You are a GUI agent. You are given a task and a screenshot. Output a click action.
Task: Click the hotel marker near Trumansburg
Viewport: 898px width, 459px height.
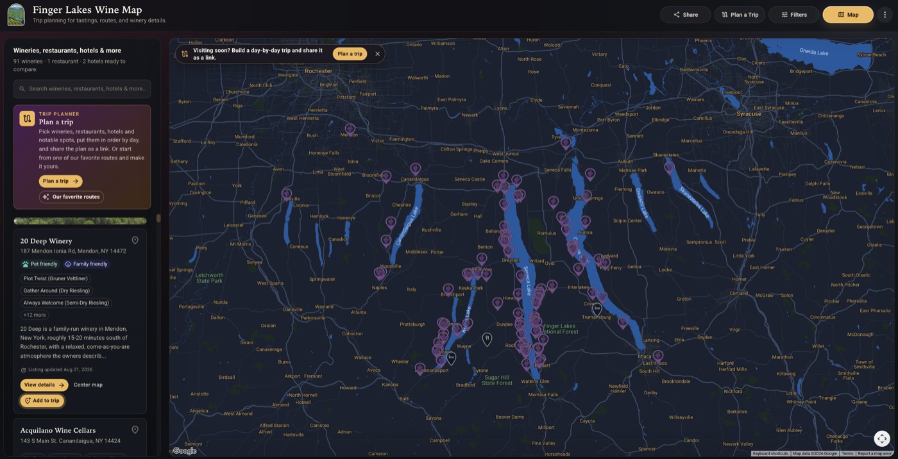point(597,310)
